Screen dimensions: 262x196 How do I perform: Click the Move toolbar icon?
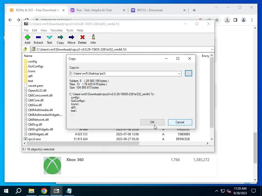pyautogui.click(x=71, y=37)
